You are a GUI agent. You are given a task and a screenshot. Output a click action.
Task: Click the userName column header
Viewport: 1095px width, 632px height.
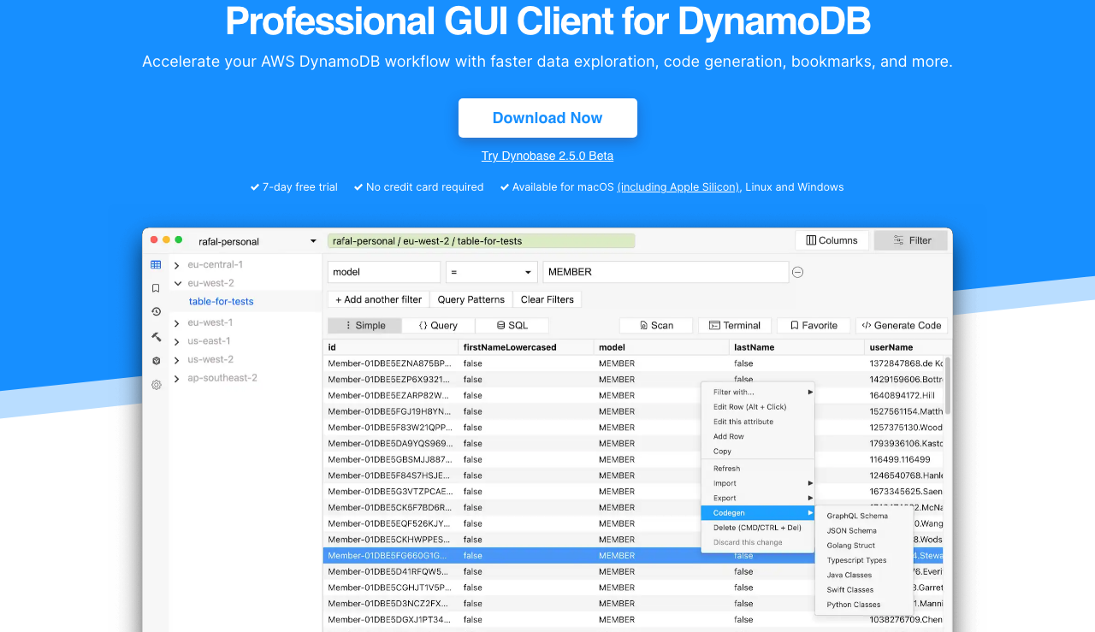[x=908, y=347]
